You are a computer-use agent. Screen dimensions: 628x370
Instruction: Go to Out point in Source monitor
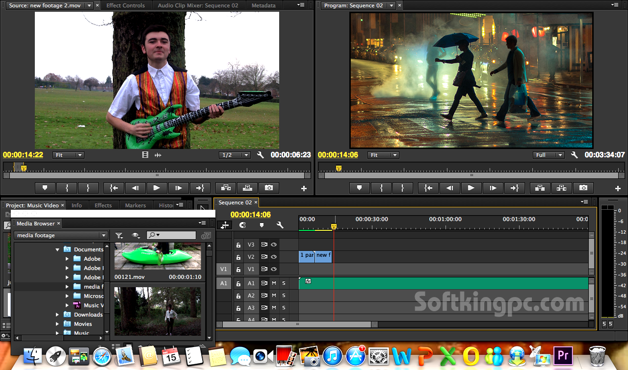pyautogui.click(x=200, y=188)
